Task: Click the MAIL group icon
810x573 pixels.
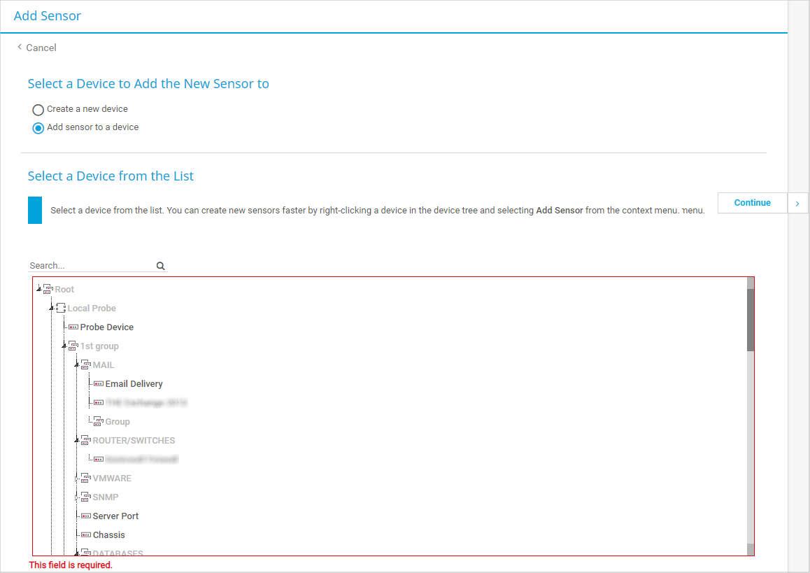Action: pyautogui.click(x=86, y=365)
